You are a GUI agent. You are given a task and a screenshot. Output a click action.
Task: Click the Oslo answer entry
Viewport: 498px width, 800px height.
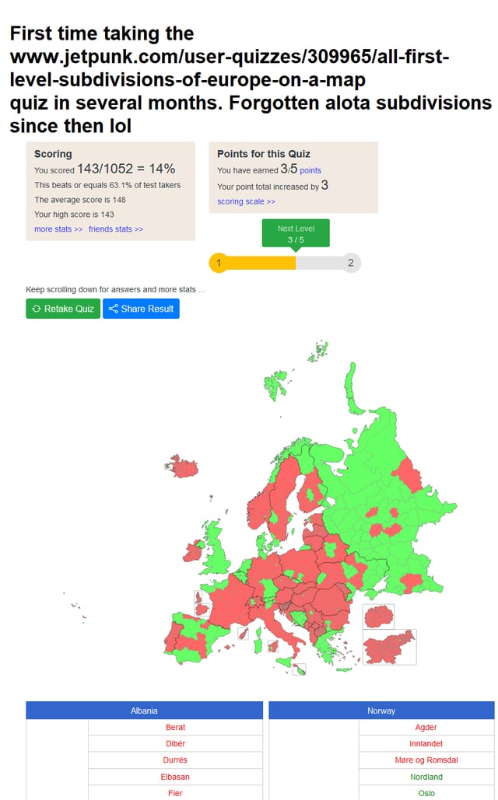[426, 792]
